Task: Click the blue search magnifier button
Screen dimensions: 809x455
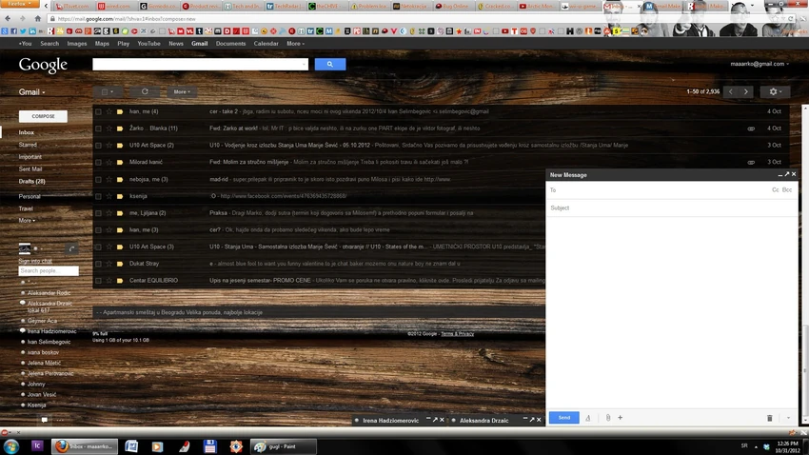Action: tap(329, 64)
